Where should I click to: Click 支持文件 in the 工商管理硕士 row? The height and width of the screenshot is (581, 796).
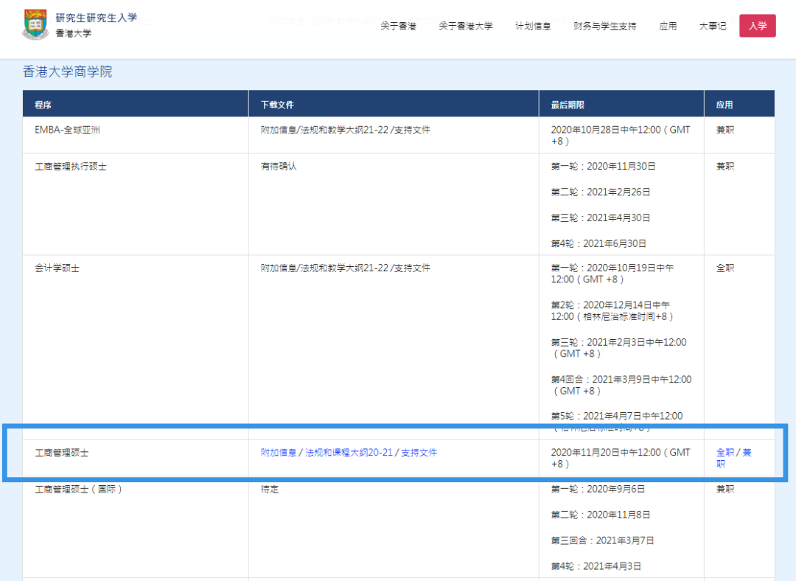pos(419,453)
